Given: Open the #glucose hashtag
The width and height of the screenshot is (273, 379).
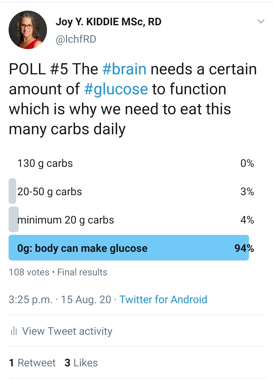Looking at the screenshot, I should (x=116, y=89).
